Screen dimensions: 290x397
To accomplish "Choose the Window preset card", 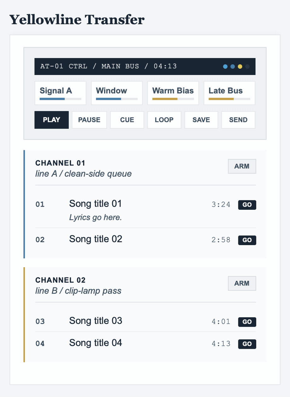I will click(x=117, y=93).
